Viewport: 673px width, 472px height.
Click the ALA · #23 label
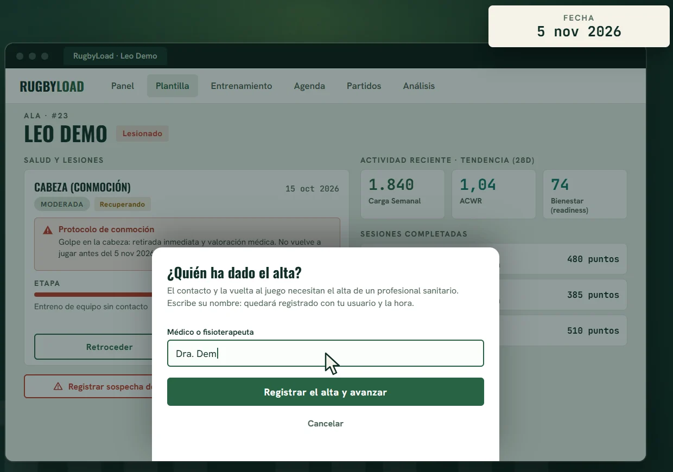[46, 116]
